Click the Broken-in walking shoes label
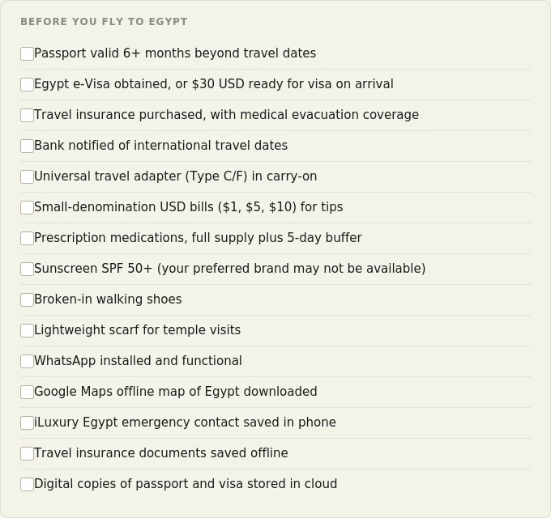This screenshot has width=551, height=518. coord(108,299)
